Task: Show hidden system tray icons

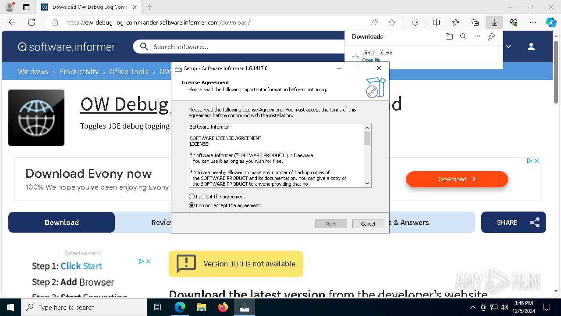Action: coord(472,307)
